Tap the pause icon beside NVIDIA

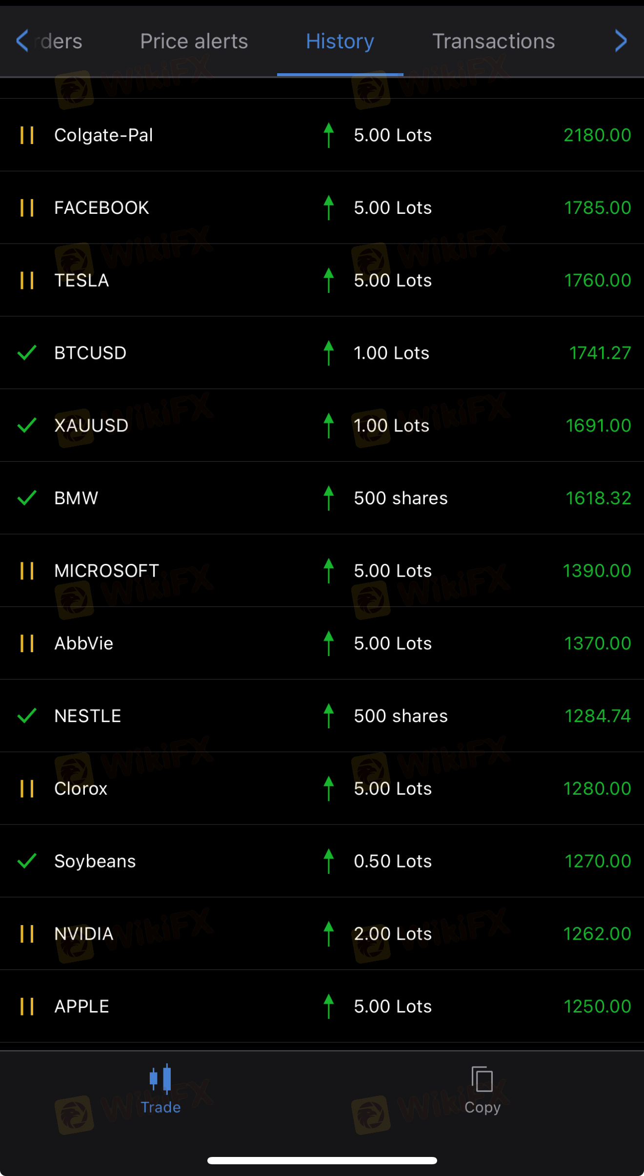click(x=27, y=933)
